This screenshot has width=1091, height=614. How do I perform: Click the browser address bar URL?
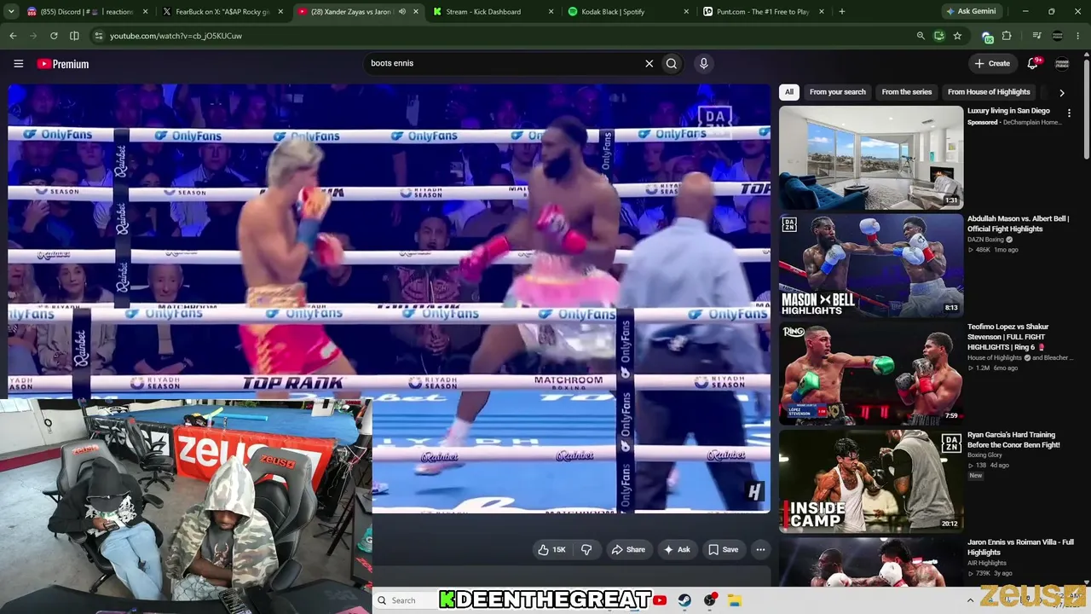point(176,36)
